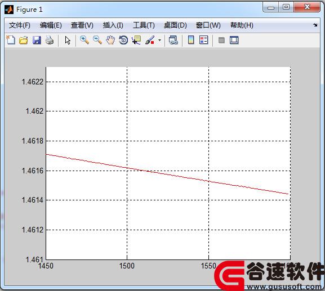Image resolution: width=325 pixels, height=291 pixels.
Task: Click the y-axis tick label 1.4614
Action: 33,200
